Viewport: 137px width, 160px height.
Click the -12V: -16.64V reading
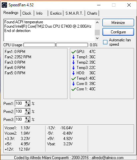(x=60, y=128)
